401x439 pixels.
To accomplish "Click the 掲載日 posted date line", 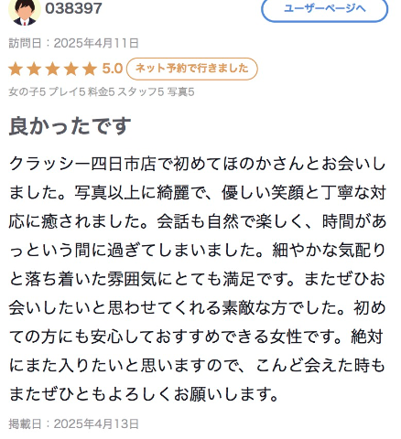I will point(73,423).
